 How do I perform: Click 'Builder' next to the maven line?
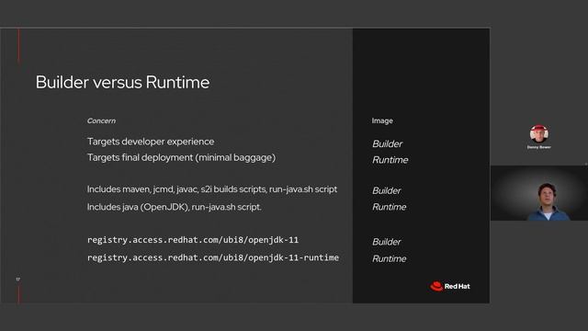[x=387, y=190]
